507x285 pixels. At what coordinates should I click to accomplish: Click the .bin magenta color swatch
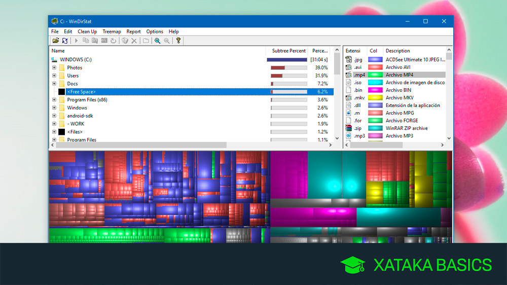click(375, 90)
